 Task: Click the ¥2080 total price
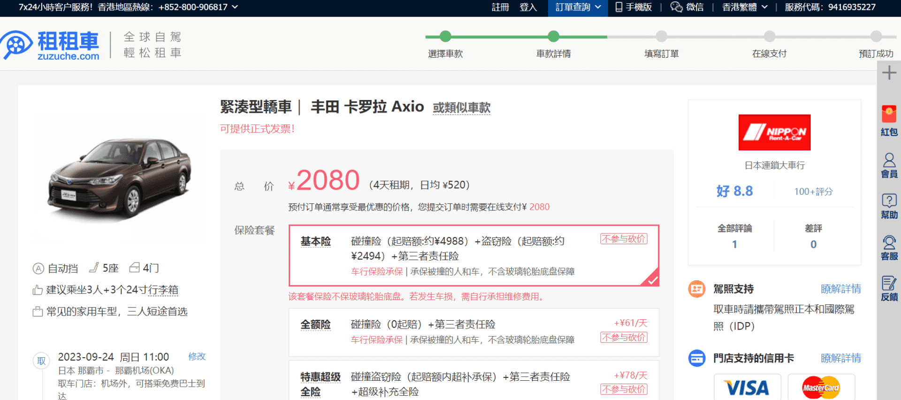(x=324, y=180)
